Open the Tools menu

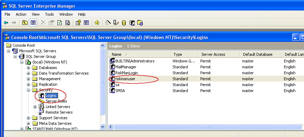tap(49, 14)
